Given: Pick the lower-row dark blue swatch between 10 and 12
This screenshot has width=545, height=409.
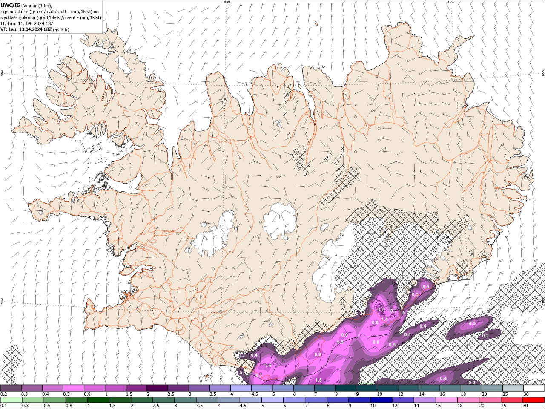Looking at the screenshot, I should point(381,400).
